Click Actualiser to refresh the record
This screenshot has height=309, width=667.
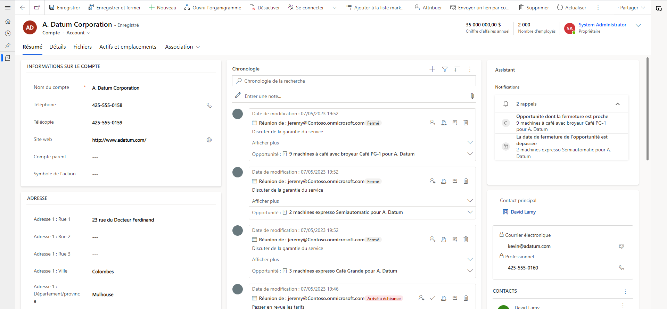571,8
